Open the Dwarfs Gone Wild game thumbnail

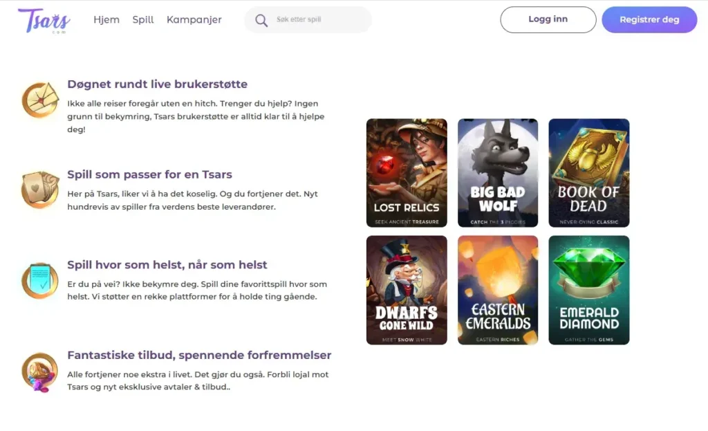tap(407, 290)
